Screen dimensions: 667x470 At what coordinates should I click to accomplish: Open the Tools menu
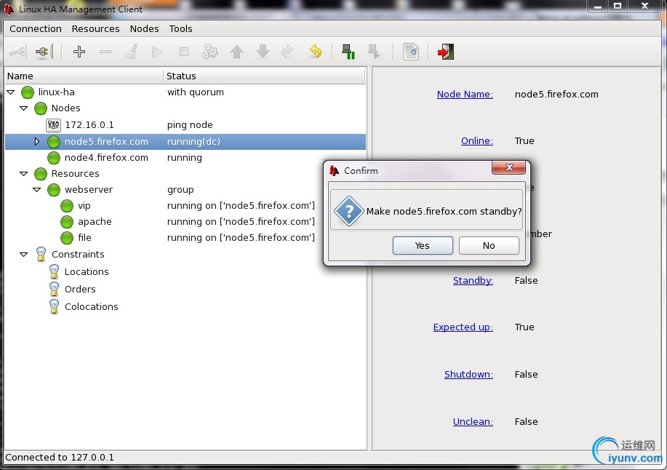click(x=181, y=29)
